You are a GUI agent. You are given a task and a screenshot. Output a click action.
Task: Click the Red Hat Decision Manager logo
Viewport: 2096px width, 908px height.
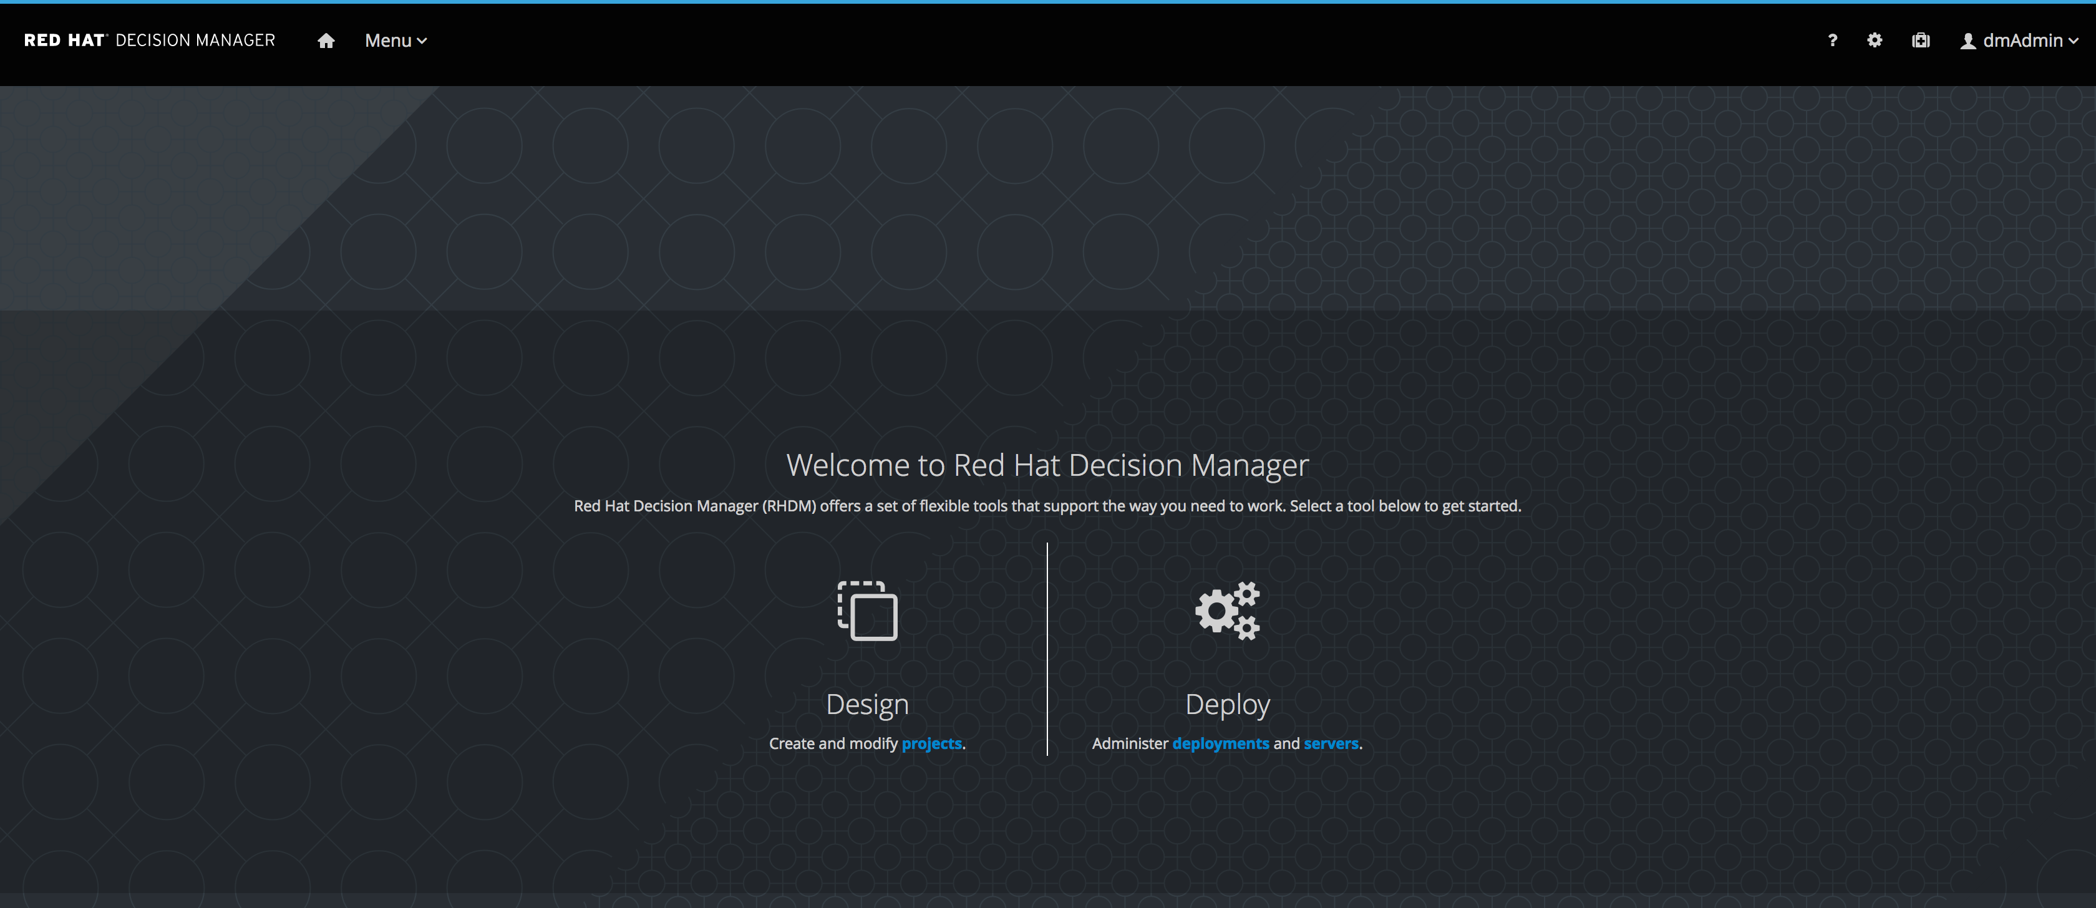[x=150, y=41]
